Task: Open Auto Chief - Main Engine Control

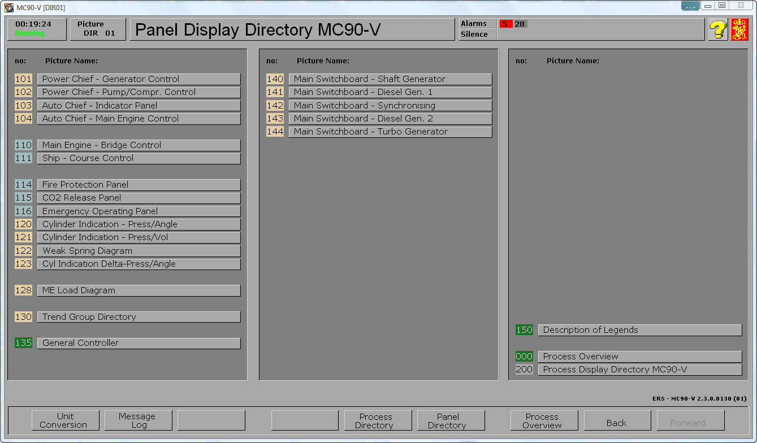Action: [139, 119]
